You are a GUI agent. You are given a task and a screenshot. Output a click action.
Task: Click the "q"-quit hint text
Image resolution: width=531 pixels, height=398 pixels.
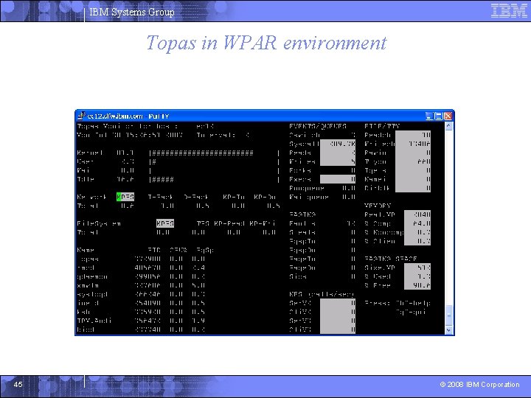tap(411, 312)
